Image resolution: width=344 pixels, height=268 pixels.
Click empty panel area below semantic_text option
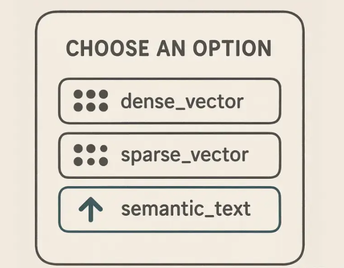[170, 248]
